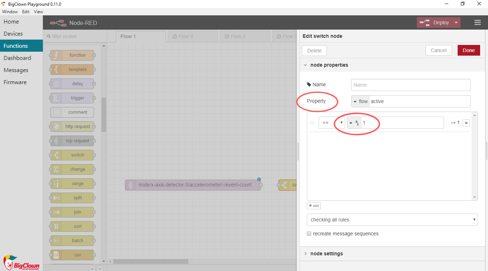The height and width of the screenshot is (271, 488).
Task: Open the == operator dropdown
Action: tap(332, 123)
